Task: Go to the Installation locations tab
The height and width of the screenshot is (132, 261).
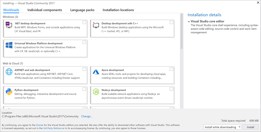Action: [118, 10]
